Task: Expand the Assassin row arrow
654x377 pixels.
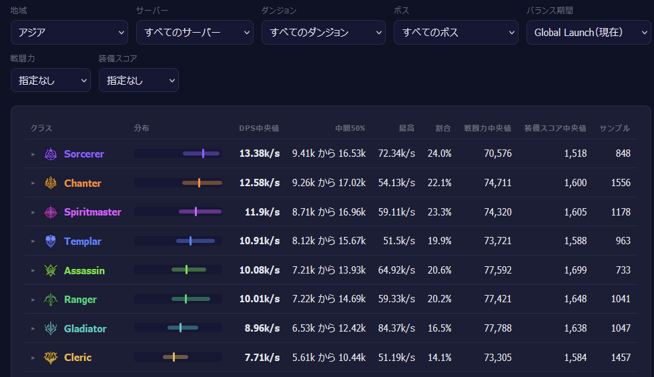Action: point(33,270)
